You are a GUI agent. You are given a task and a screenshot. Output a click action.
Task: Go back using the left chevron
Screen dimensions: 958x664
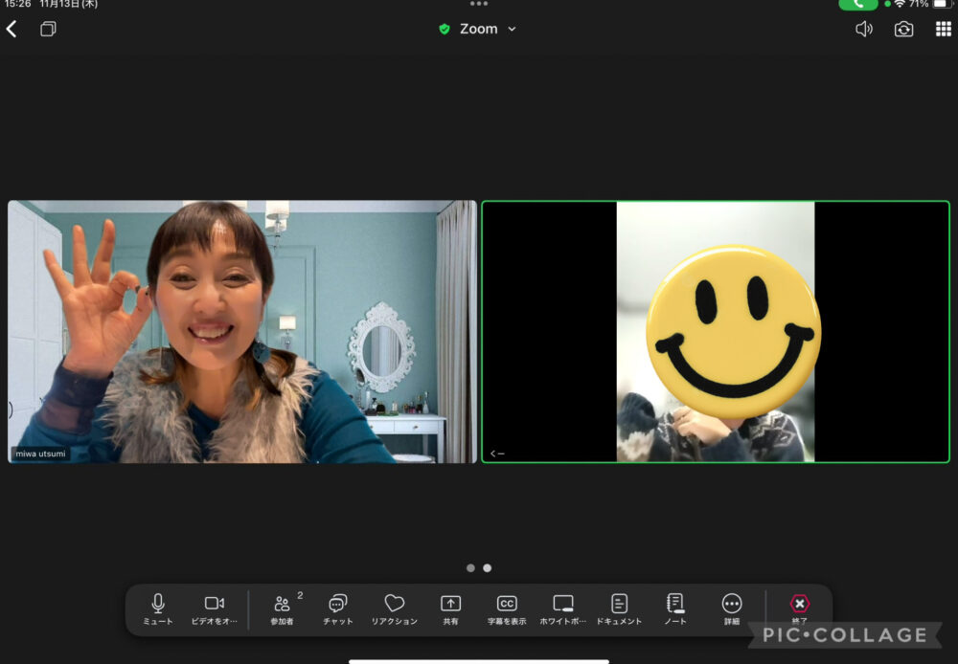coord(11,29)
